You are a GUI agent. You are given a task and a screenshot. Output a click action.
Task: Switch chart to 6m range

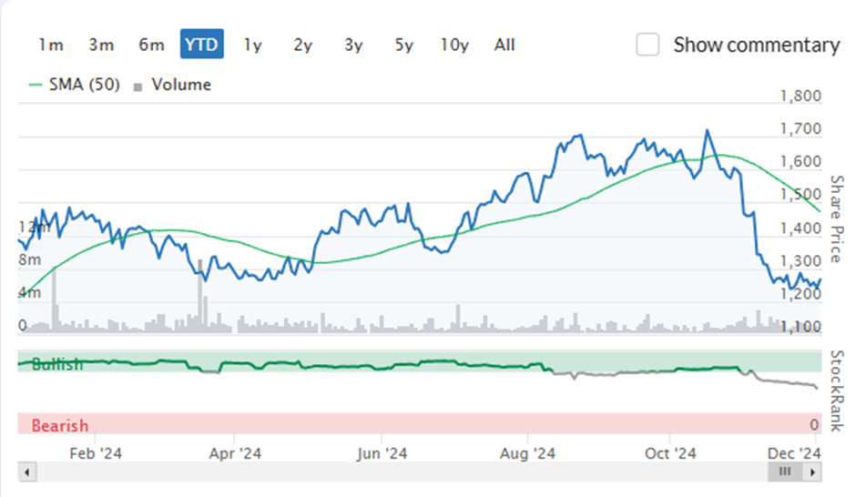(151, 45)
